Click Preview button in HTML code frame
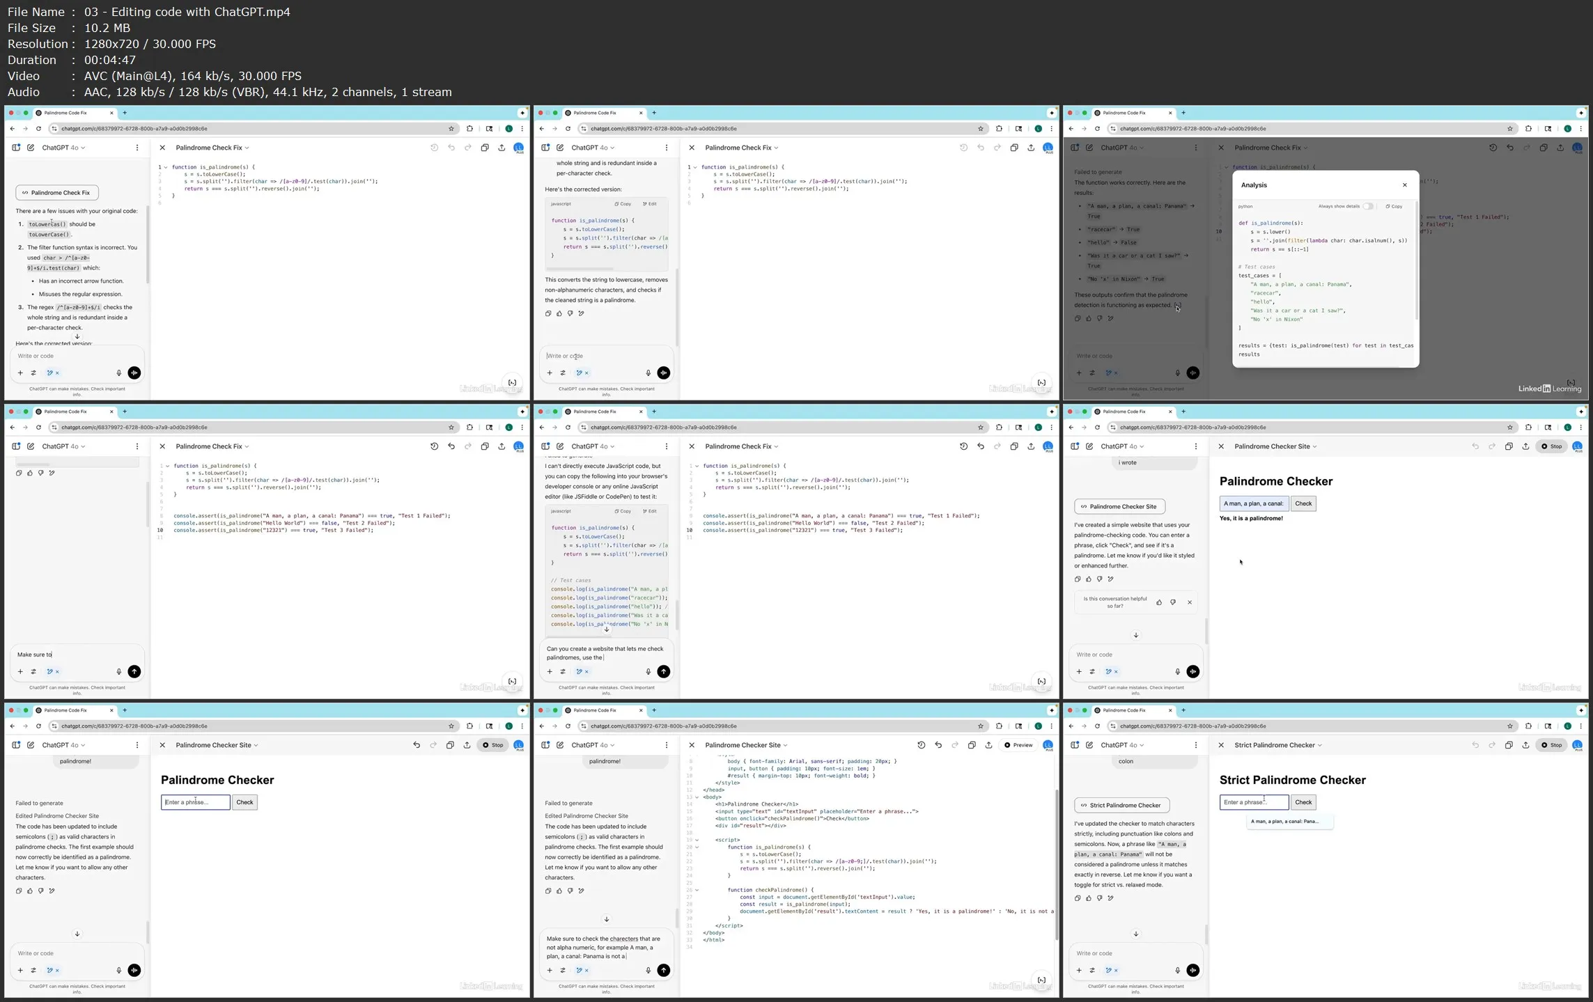Image resolution: width=1593 pixels, height=1002 pixels. pos(1019,745)
